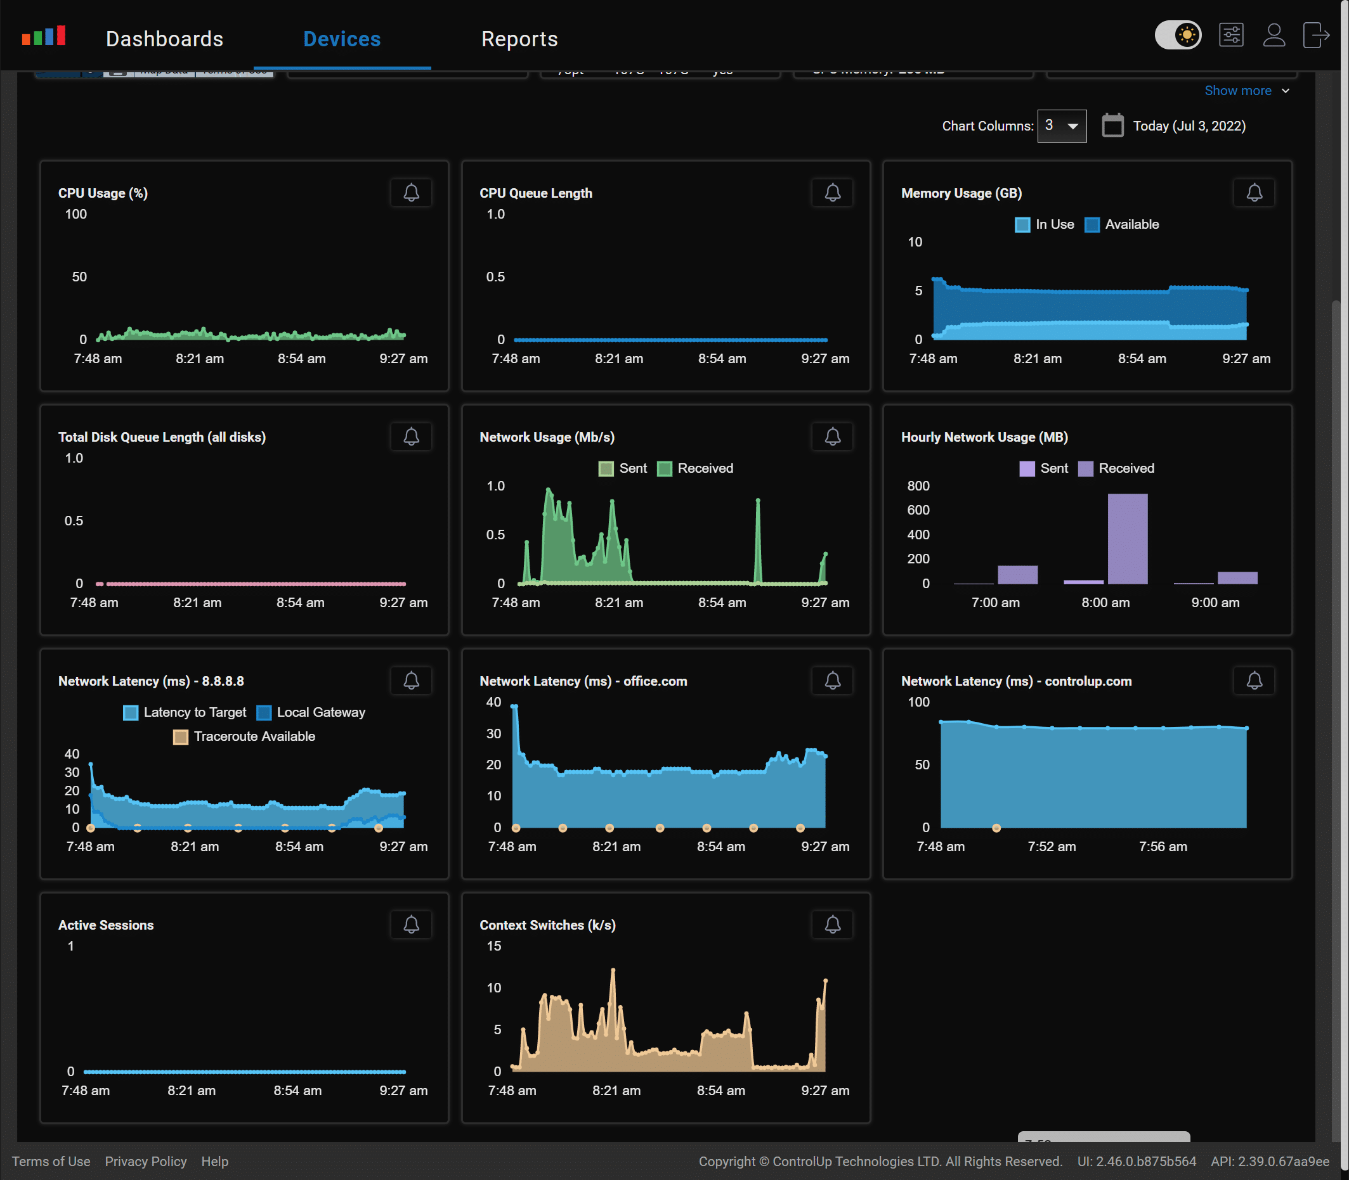The width and height of the screenshot is (1349, 1180).
Task: Select the Reports tab
Action: tap(519, 38)
